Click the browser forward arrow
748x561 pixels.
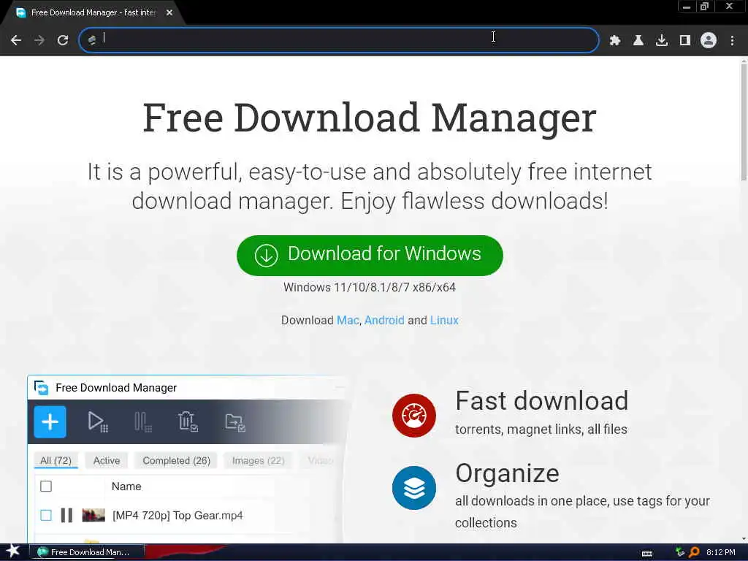click(x=39, y=40)
